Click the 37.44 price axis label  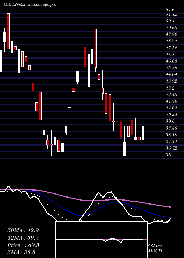[x=171, y=141]
